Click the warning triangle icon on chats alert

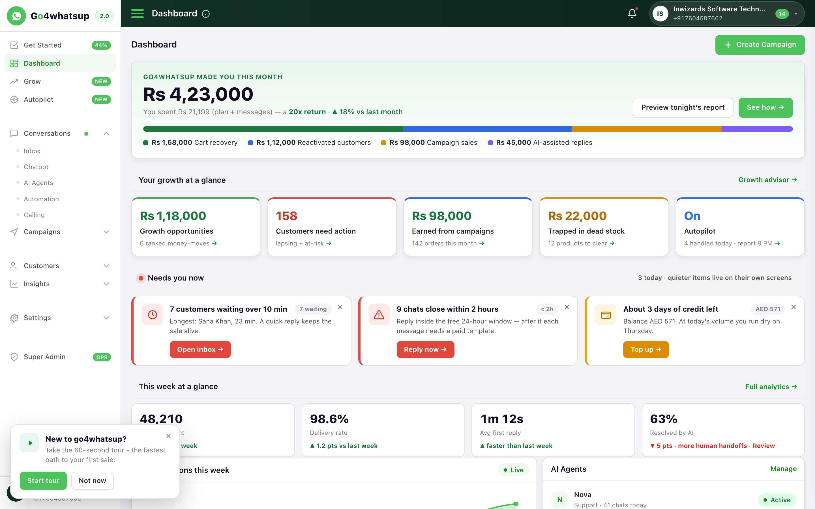[x=379, y=314]
